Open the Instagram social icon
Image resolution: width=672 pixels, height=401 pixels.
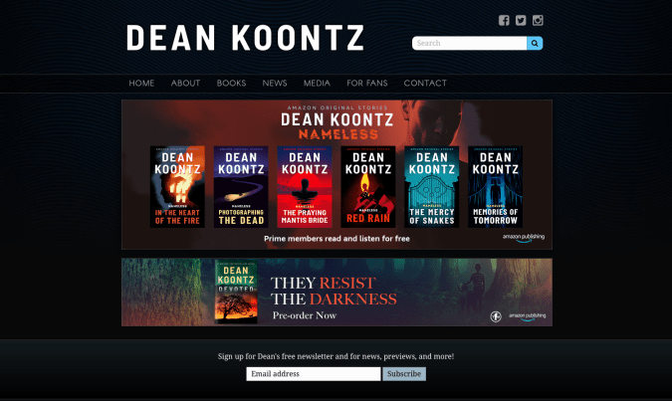(x=538, y=20)
